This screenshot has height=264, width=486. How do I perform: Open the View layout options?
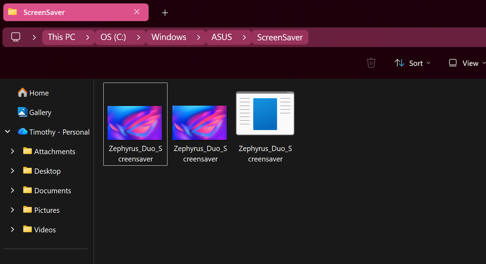[x=467, y=63]
